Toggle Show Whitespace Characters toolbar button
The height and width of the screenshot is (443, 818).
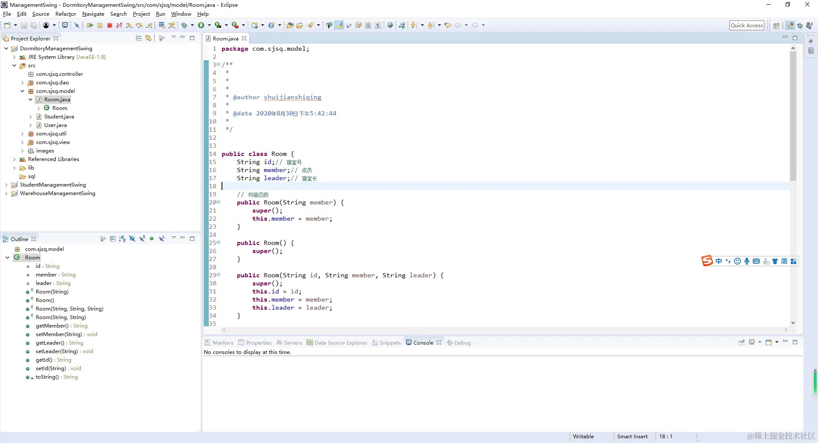tap(378, 25)
